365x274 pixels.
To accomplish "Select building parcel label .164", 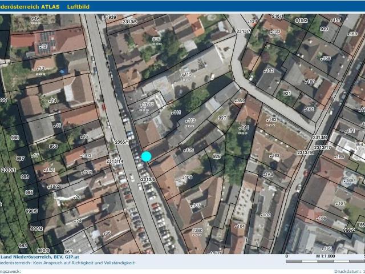I will (x=268, y=175).
